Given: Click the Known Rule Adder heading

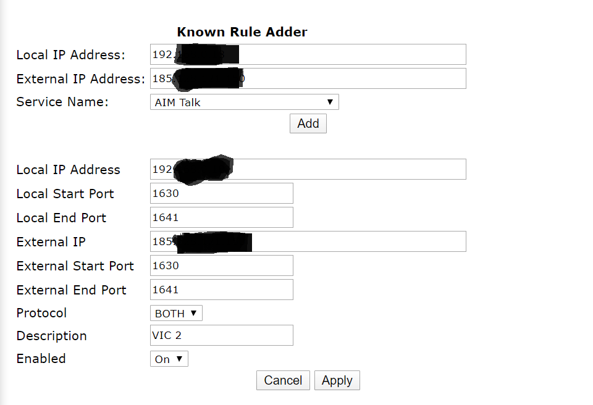Looking at the screenshot, I should tap(242, 32).
